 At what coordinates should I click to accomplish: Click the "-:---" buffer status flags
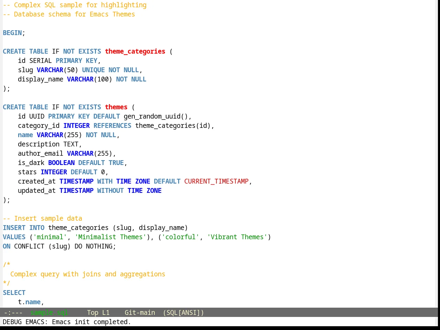coord(13,312)
